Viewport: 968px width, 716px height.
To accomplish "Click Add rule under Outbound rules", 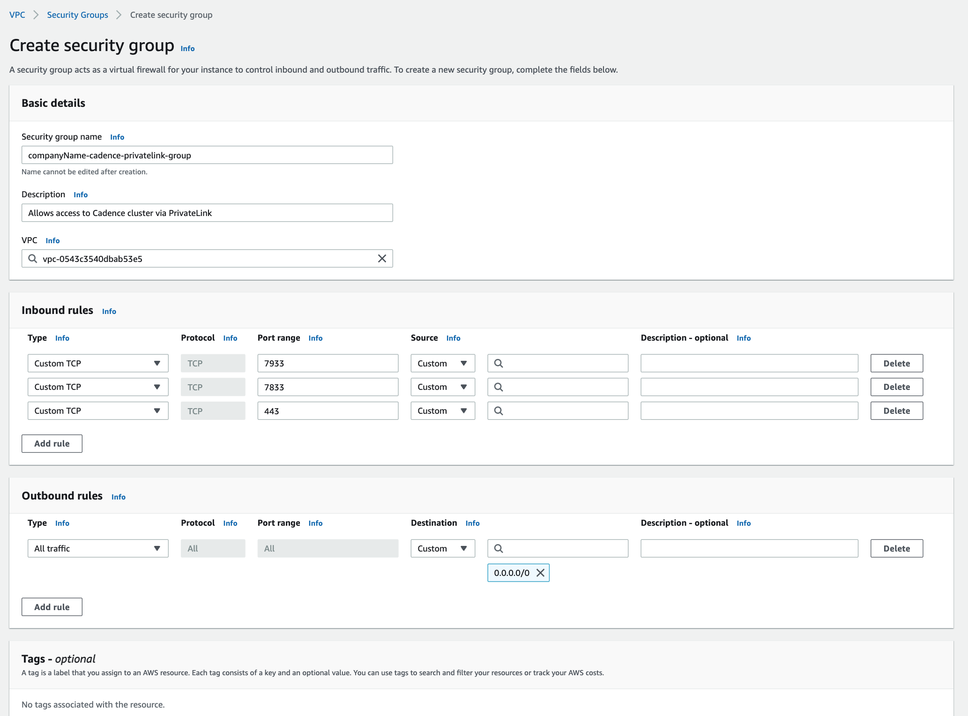I will click(52, 607).
